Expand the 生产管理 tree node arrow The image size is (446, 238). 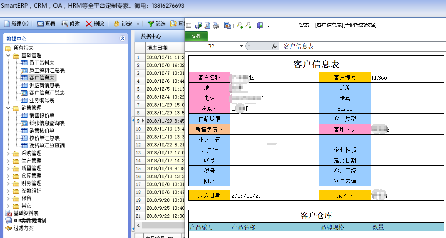coord(8,161)
